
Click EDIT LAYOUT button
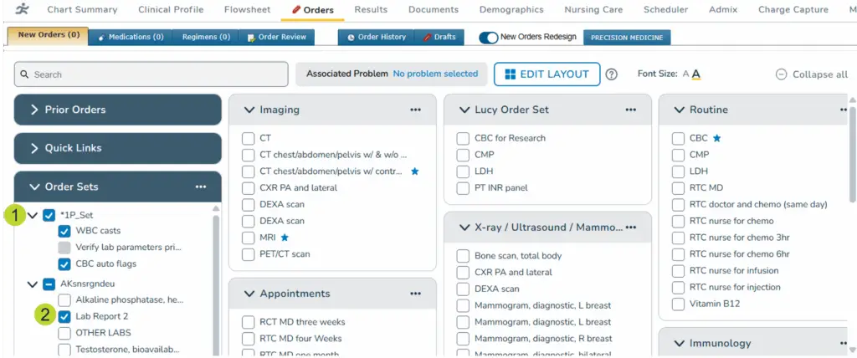point(547,74)
